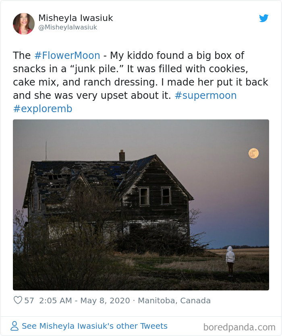The image size is (282, 336).
Task: Select the heart outline next to the 57 count
Action: (x=18, y=300)
